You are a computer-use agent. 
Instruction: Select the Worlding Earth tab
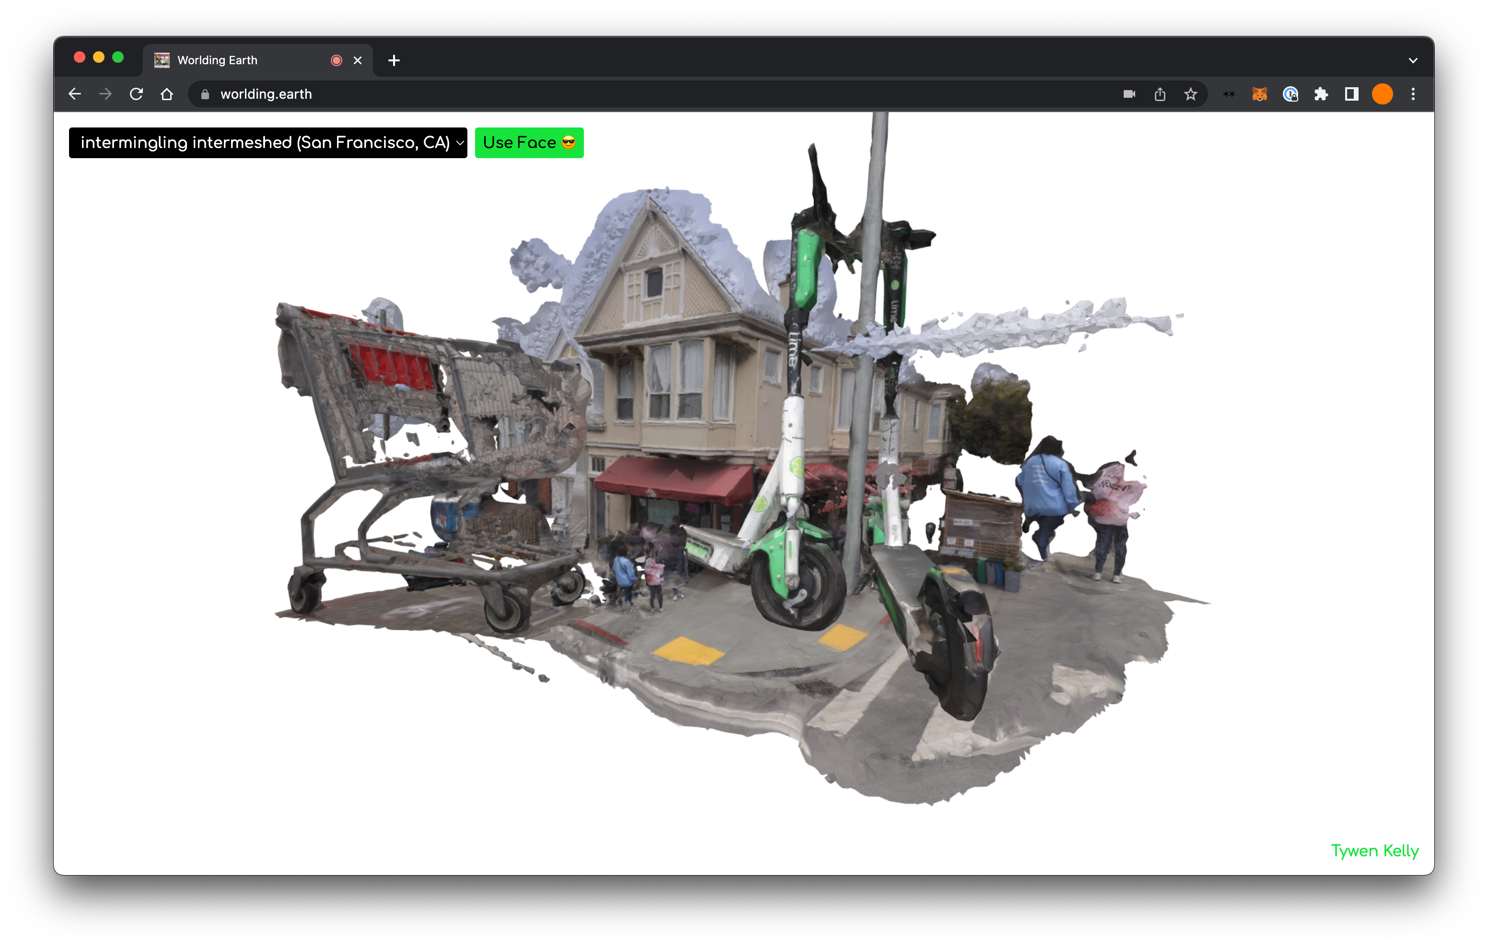click(235, 60)
